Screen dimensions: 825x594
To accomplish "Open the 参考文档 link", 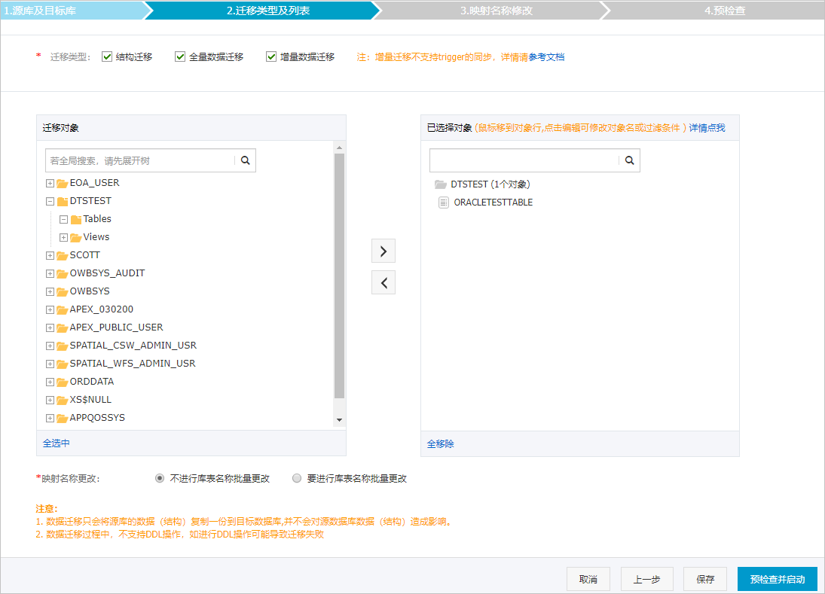I will 546,56.
